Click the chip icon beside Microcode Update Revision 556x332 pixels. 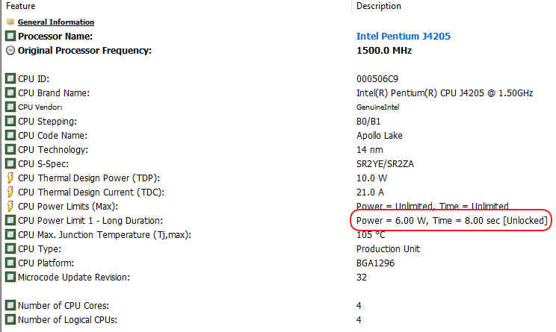point(10,277)
